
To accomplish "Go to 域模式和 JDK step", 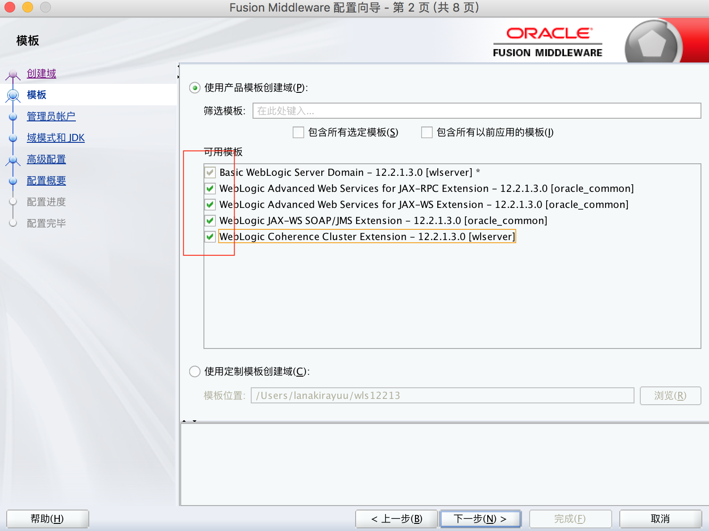I will 56,138.
